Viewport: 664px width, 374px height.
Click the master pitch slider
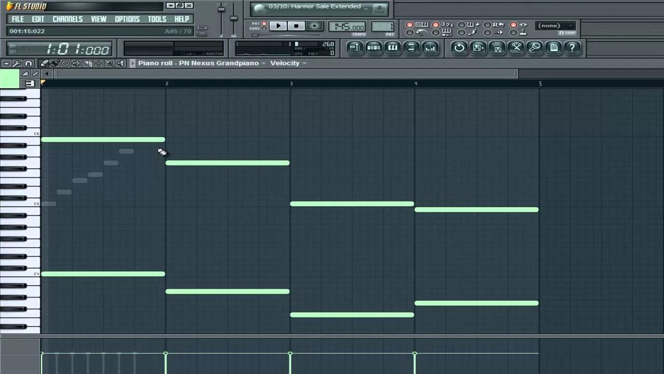[x=233, y=18]
